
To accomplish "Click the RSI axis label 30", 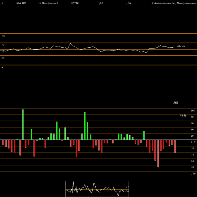I will (3, 58).
